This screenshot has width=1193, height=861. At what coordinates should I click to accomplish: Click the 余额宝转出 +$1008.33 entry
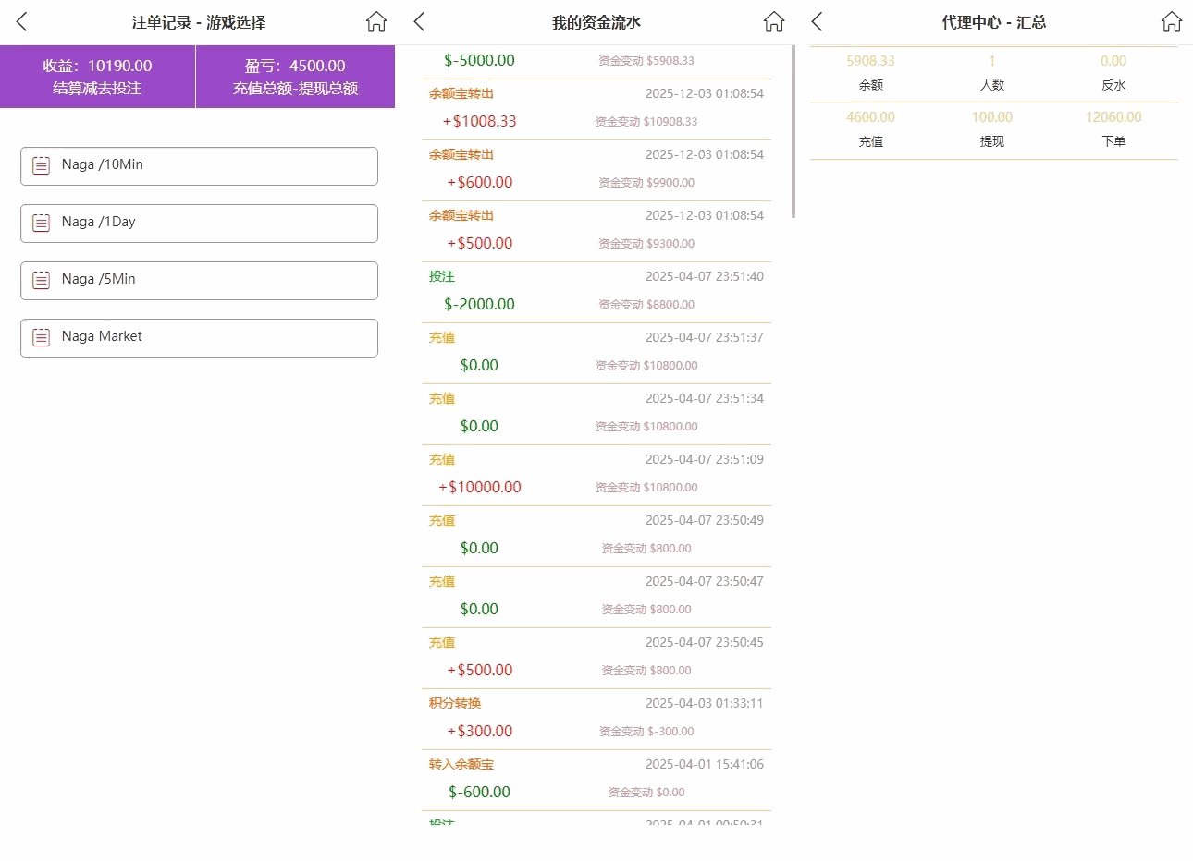click(x=596, y=107)
